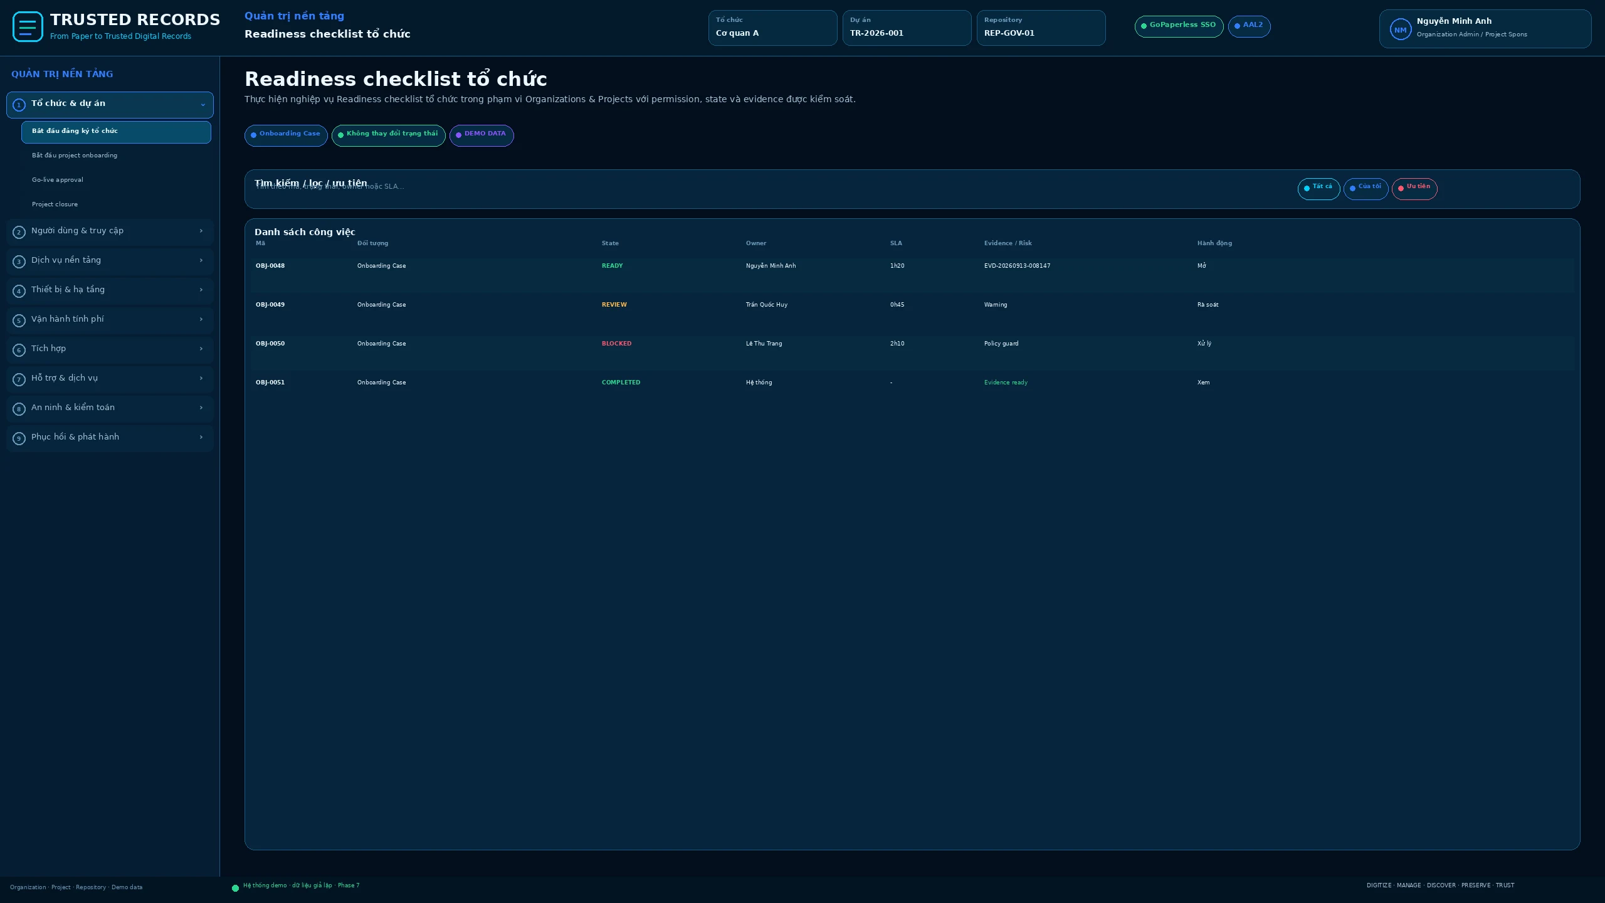Click the GoPaperless SSO badge

pyautogui.click(x=1179, y=26)
